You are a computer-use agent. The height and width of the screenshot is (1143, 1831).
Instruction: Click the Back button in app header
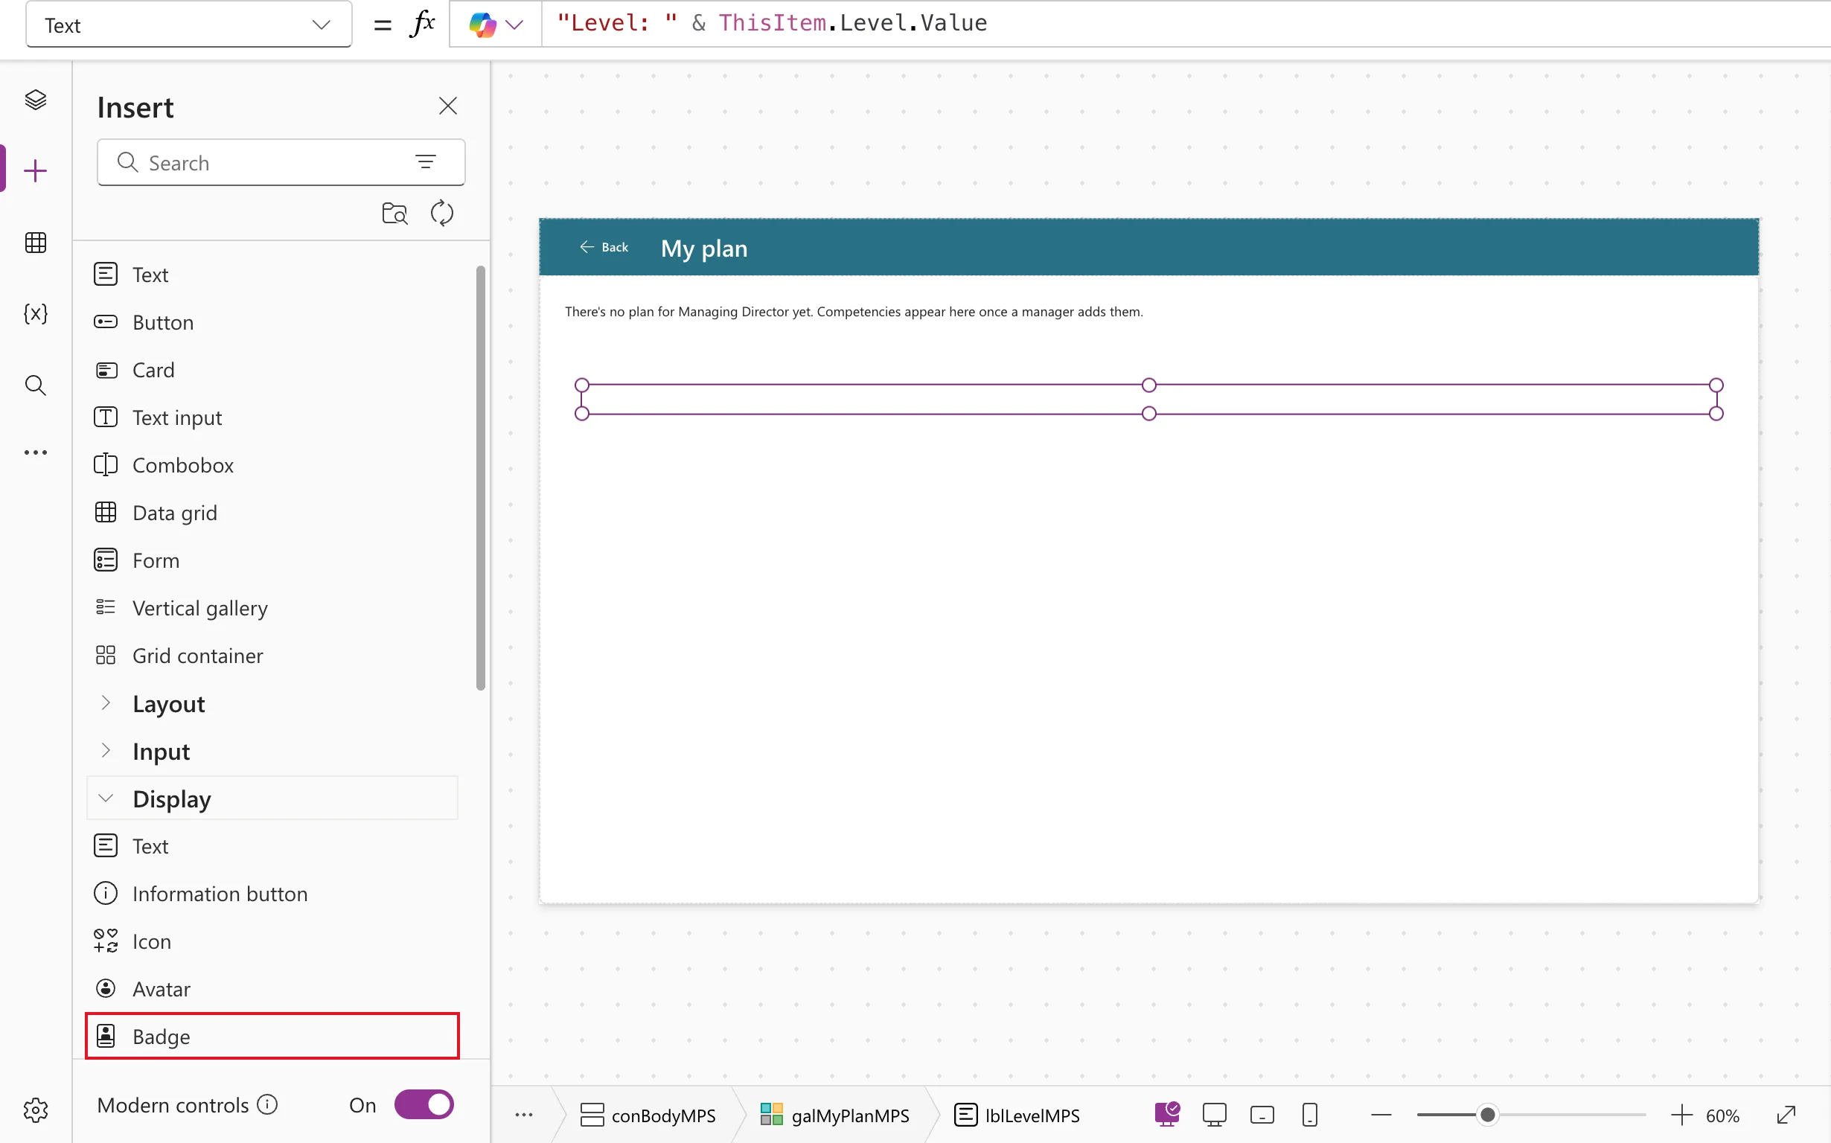tap(604, 247)
